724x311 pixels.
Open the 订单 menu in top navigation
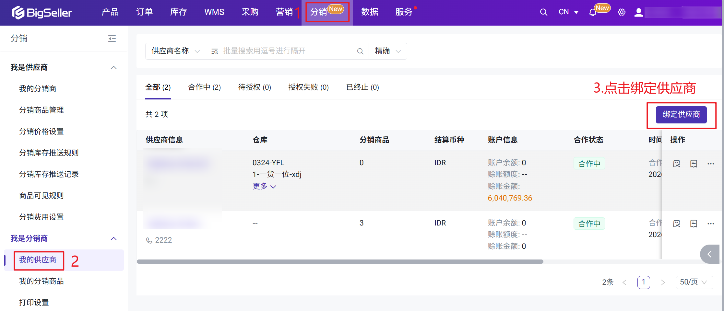coord(144,12)
